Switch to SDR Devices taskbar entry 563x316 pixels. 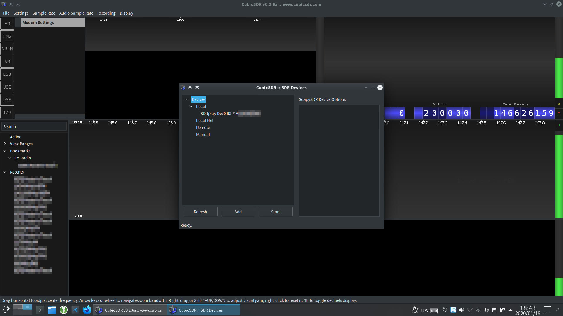[204, 310]
